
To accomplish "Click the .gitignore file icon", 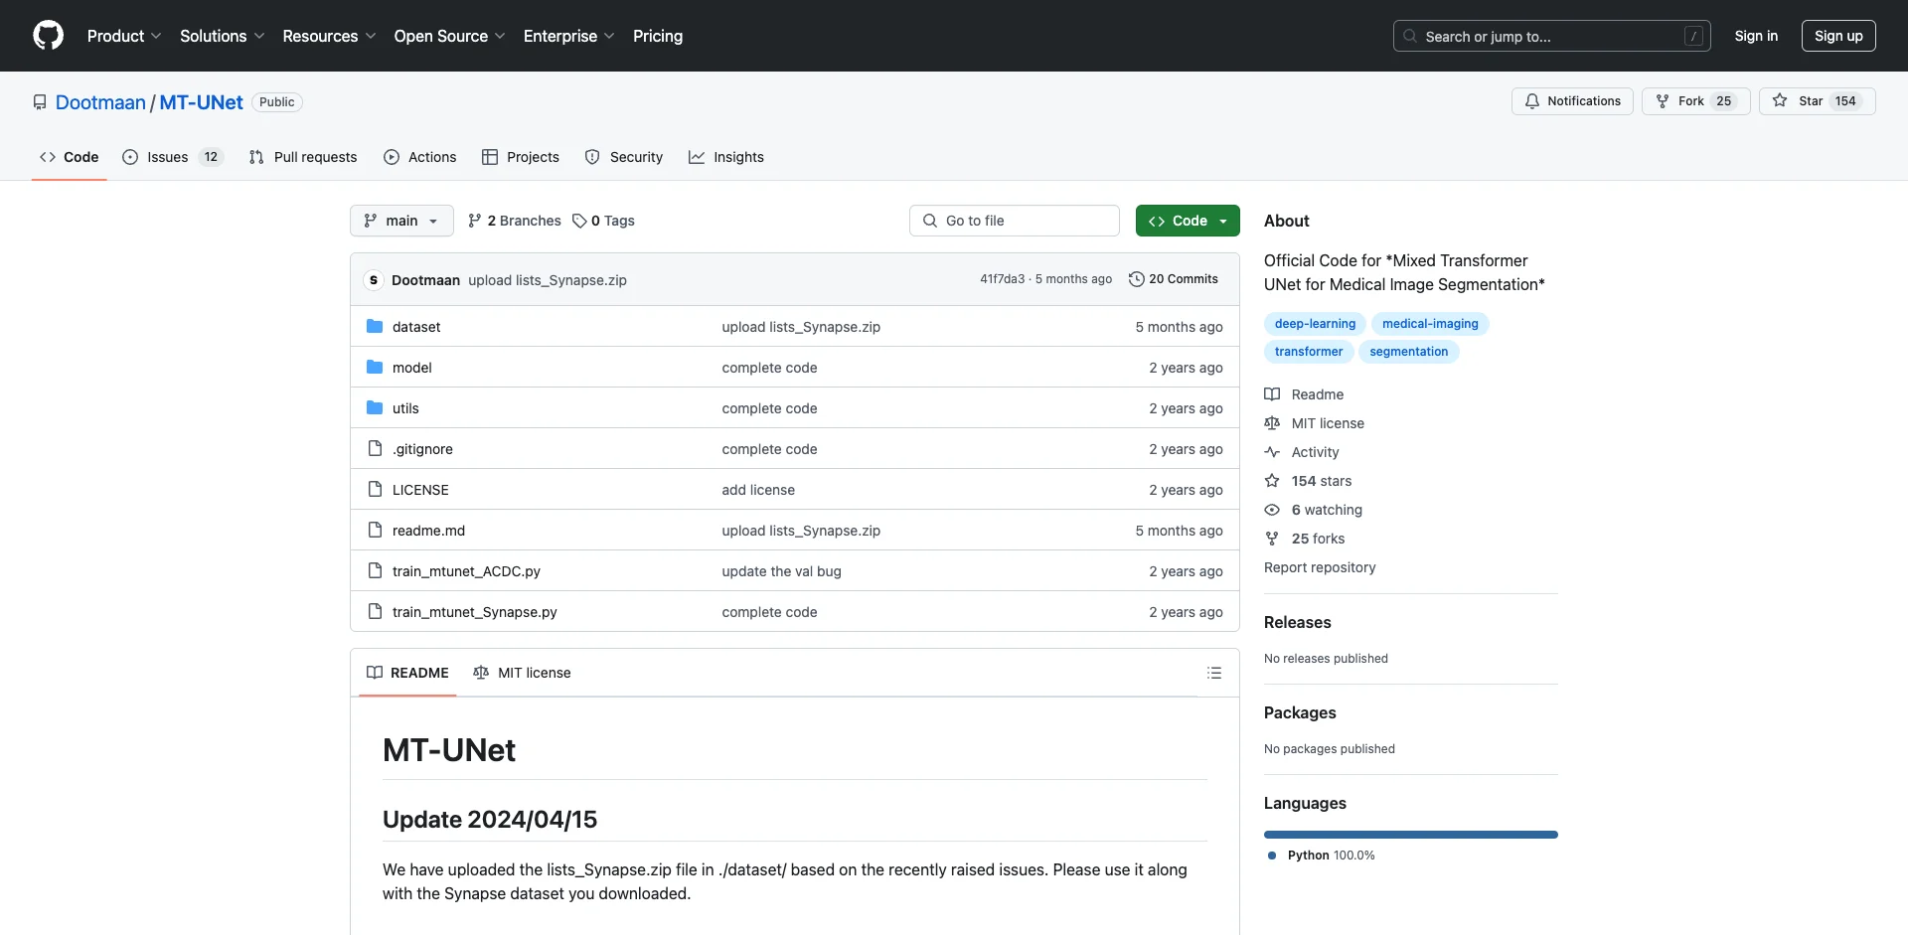I will point(375,448).
